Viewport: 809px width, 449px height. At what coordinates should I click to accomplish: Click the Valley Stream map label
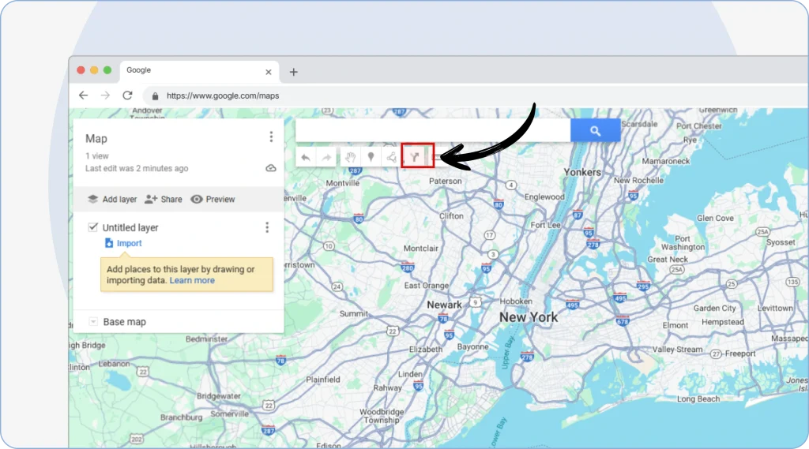(677, 349)
